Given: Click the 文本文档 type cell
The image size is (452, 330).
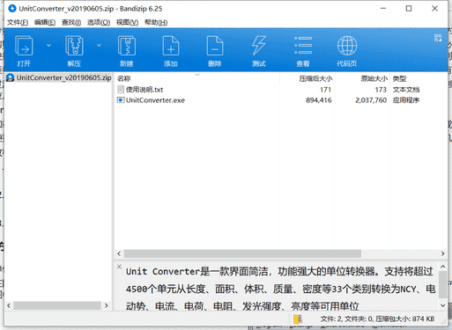Looking at the screenshot, I should [x=406, y=90].
